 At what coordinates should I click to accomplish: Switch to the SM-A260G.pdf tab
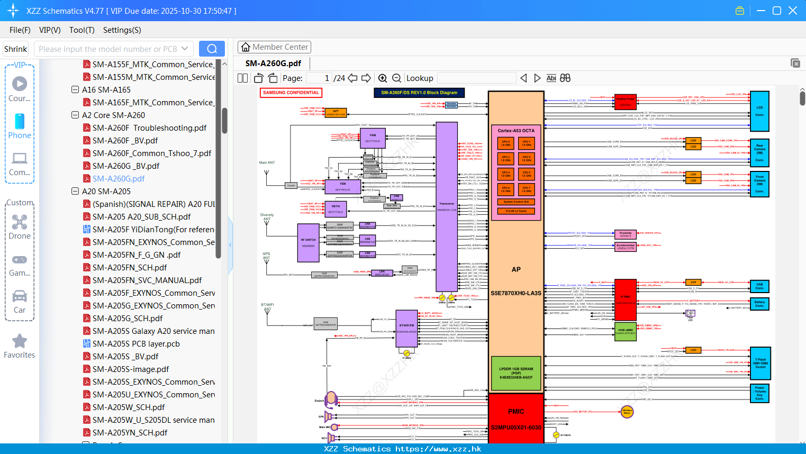[x=273, y=63]
